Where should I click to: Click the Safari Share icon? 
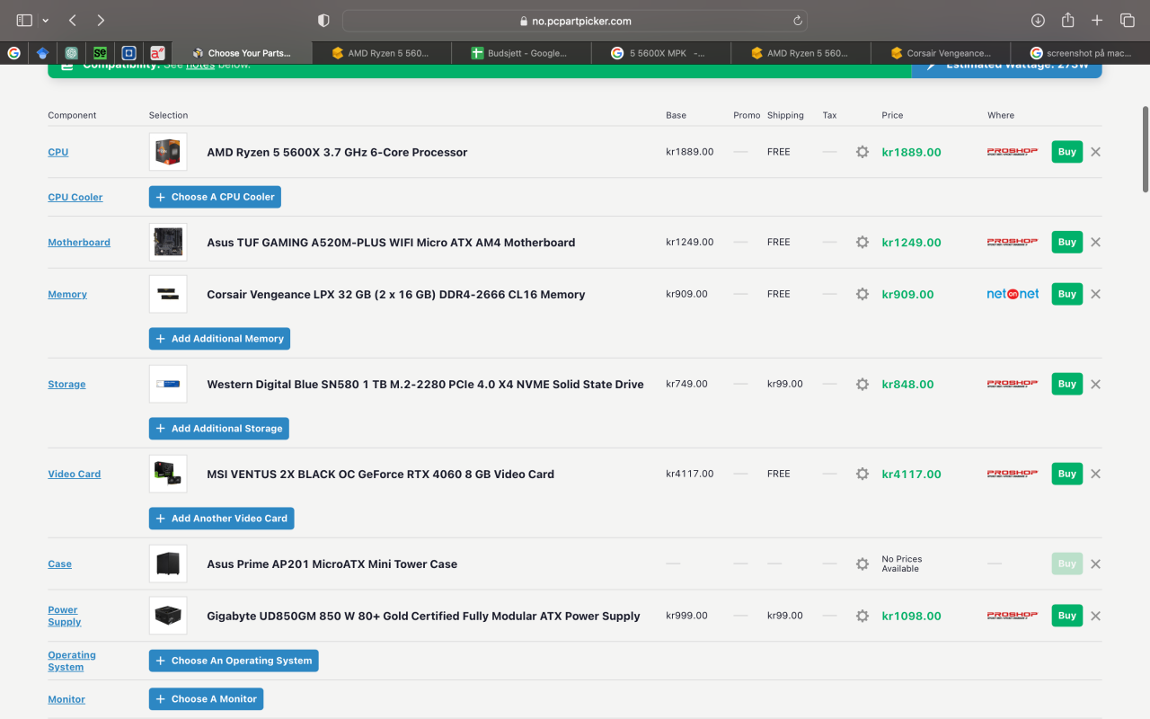(x=1067, y=20)
